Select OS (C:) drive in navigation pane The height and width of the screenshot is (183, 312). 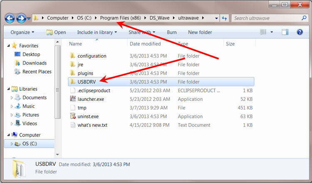coord(30,144)
